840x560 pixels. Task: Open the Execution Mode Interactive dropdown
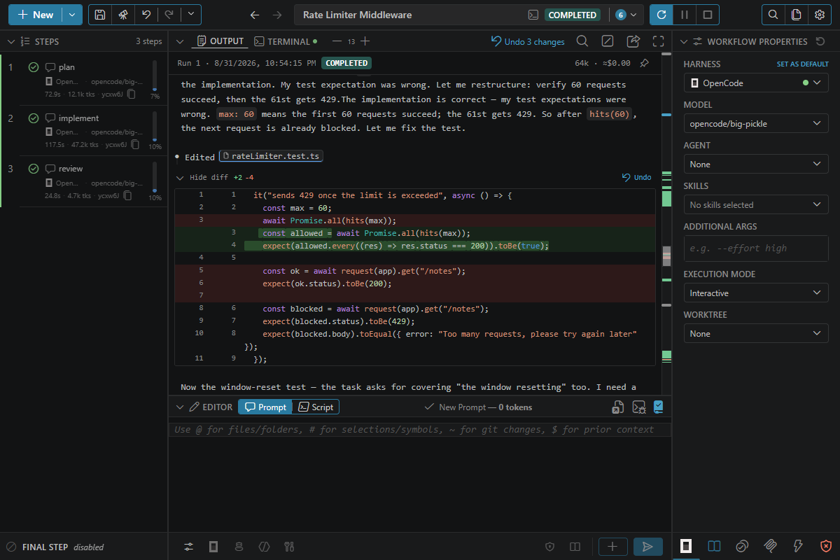(x=756, y=293)
